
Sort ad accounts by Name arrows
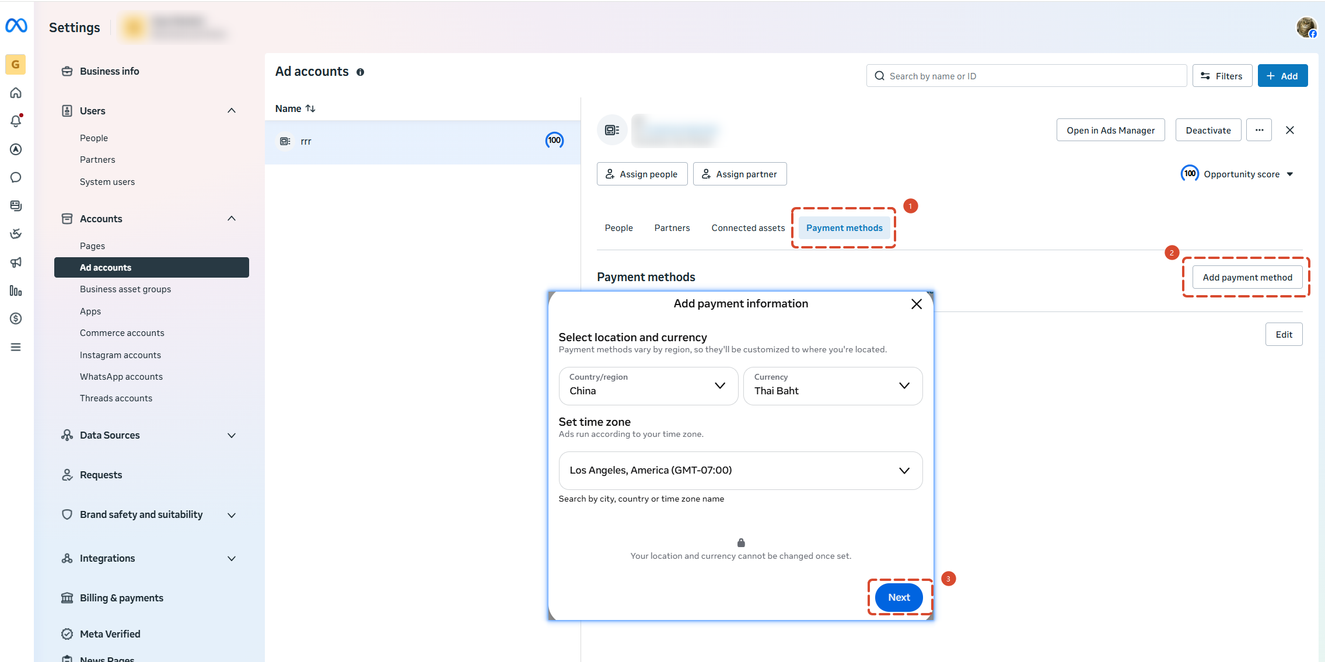310,108
